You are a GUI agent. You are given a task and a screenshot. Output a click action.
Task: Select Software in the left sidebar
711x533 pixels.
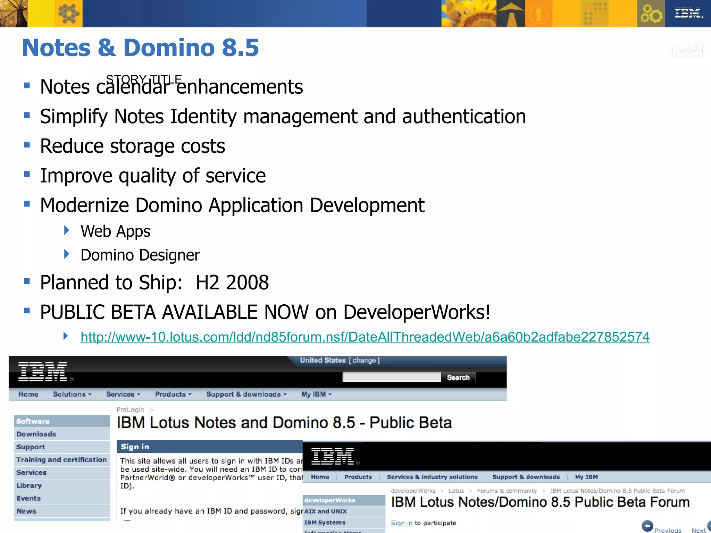62,421
